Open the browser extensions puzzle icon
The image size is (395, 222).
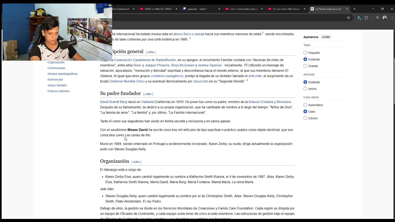click(x=366, y=18)
